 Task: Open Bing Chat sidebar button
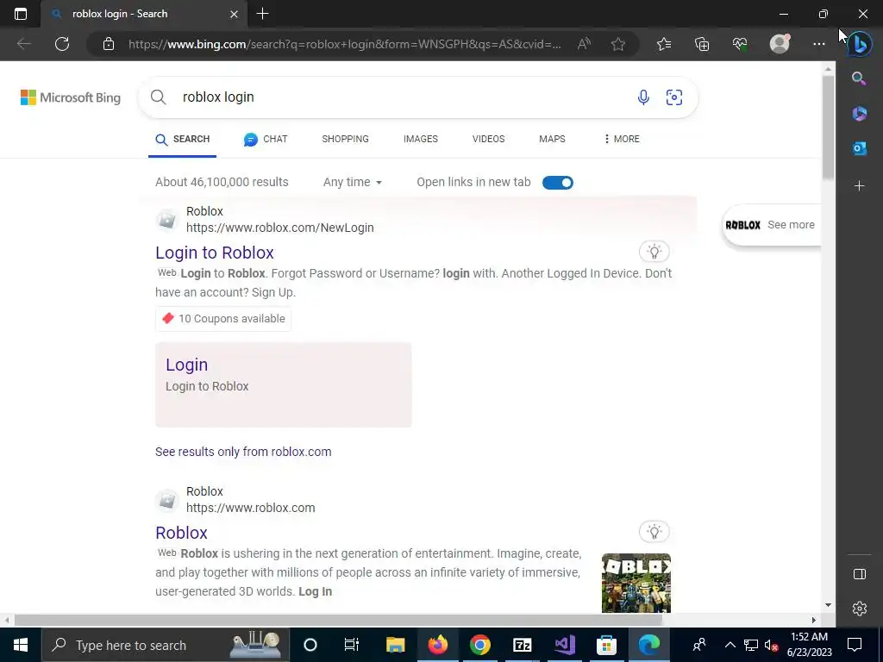[x=860, y=44]
